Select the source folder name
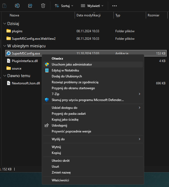Viewport: 169px width, 187px height. tap(17, 69)
